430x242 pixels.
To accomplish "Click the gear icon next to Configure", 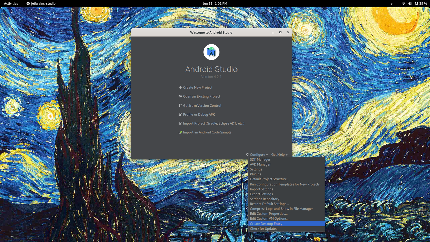I will click(247, 155).
